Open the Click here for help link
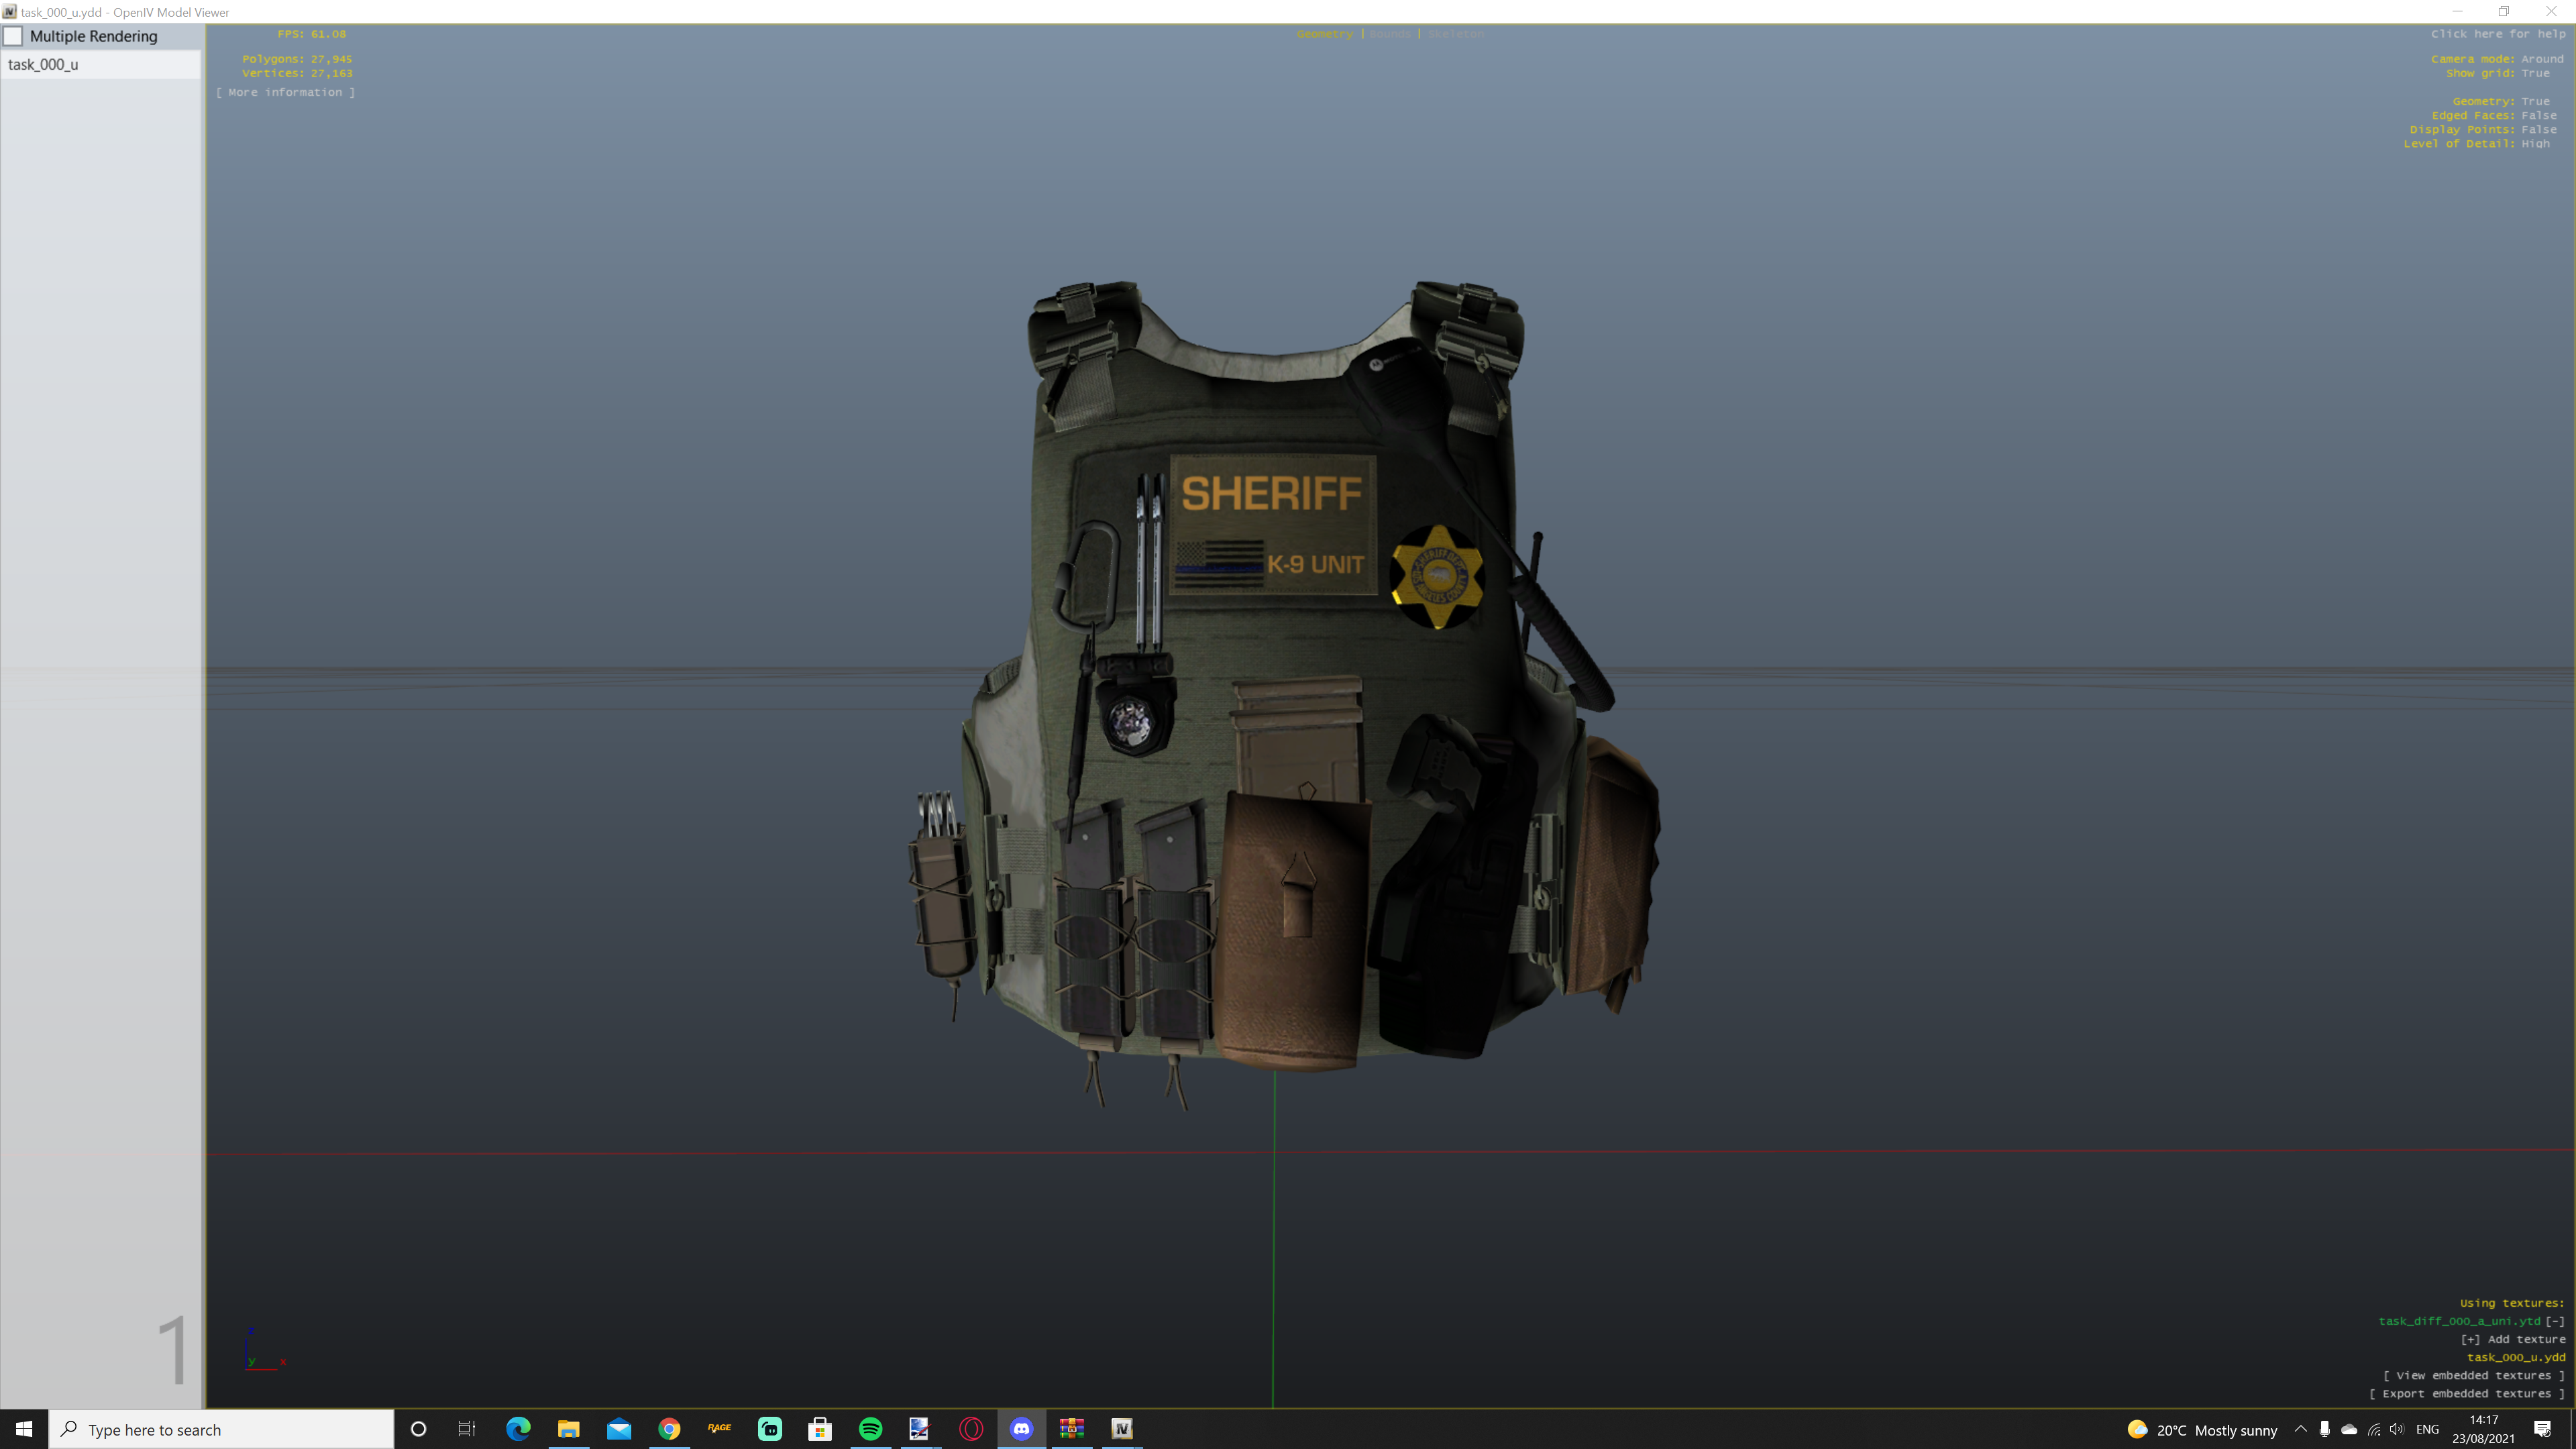2576x1449 pixels. 2497,34
